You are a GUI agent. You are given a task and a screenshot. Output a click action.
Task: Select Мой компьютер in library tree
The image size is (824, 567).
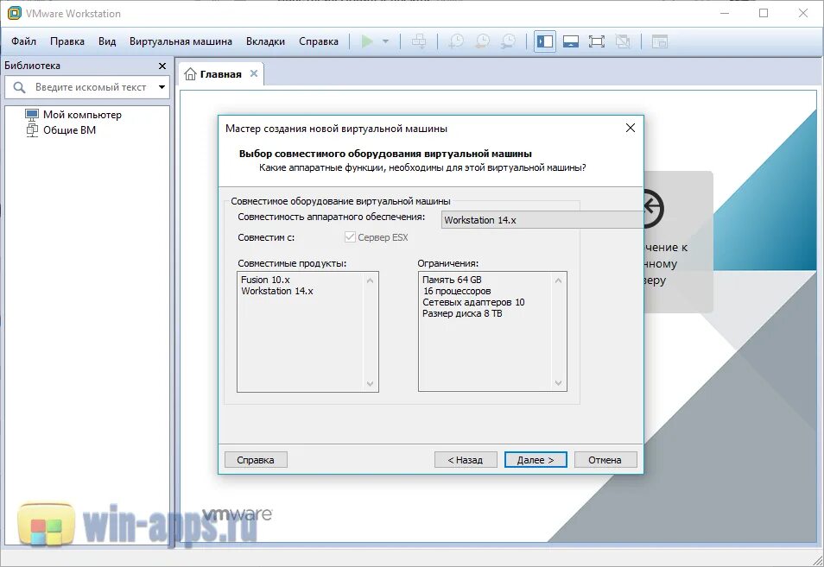click(73, 115)
